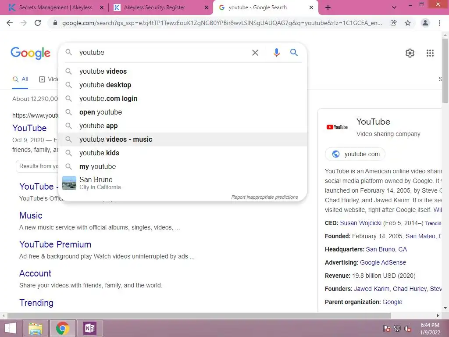Viewport: 449px width, 337px height.
Task: Bookmark this page with the star icon
Action: 408,23
